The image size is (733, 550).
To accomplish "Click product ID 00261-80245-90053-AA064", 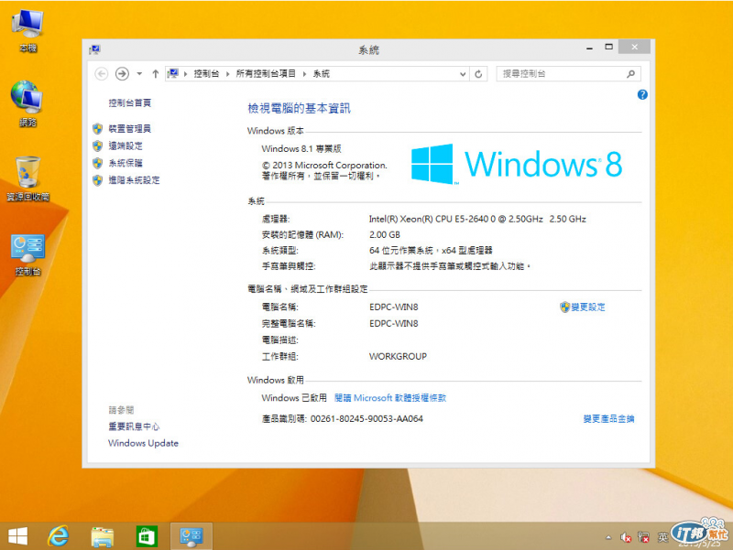I will tap(366, 419).
